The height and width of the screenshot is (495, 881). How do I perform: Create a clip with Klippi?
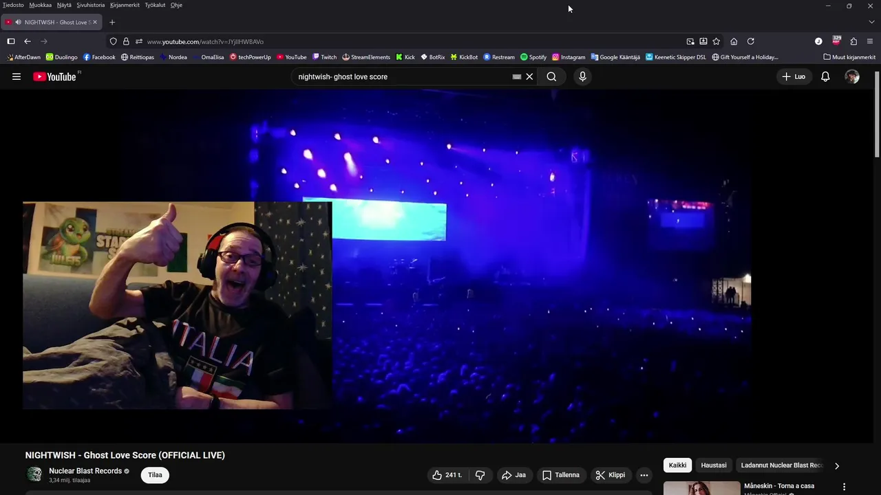(611, 475)
